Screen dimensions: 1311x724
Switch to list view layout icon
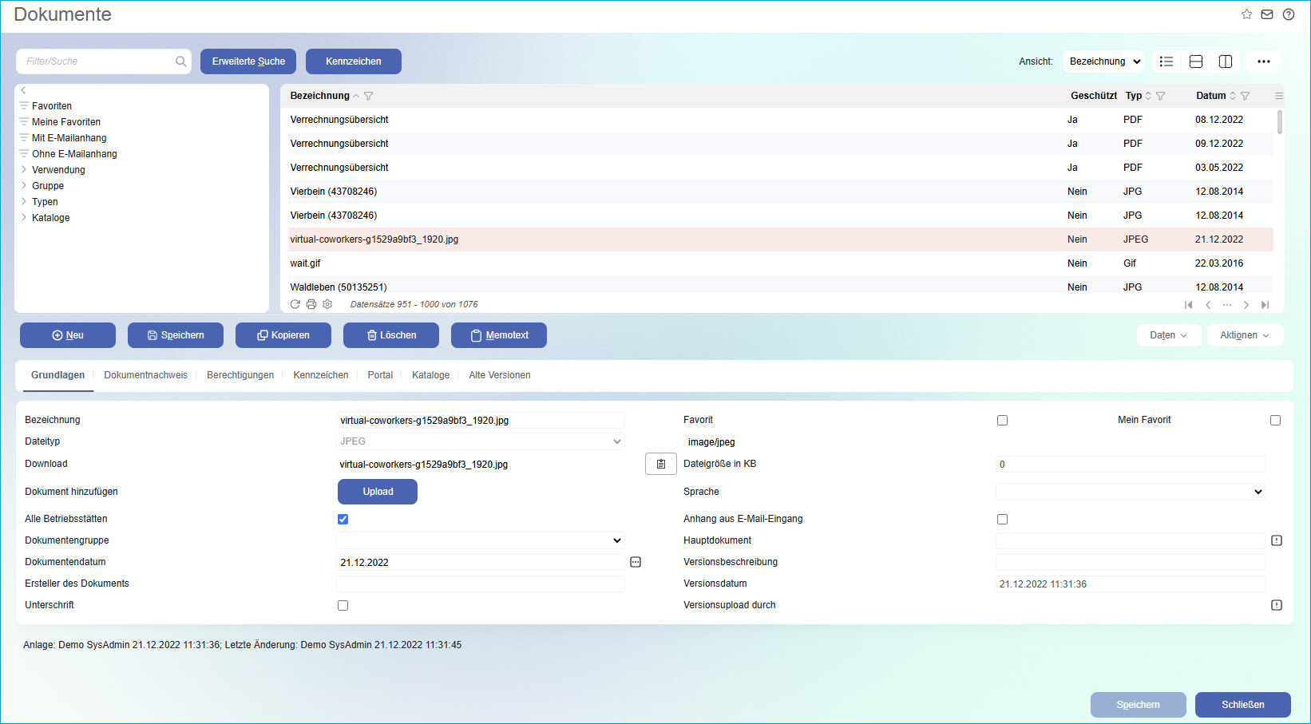point(1166,61)
